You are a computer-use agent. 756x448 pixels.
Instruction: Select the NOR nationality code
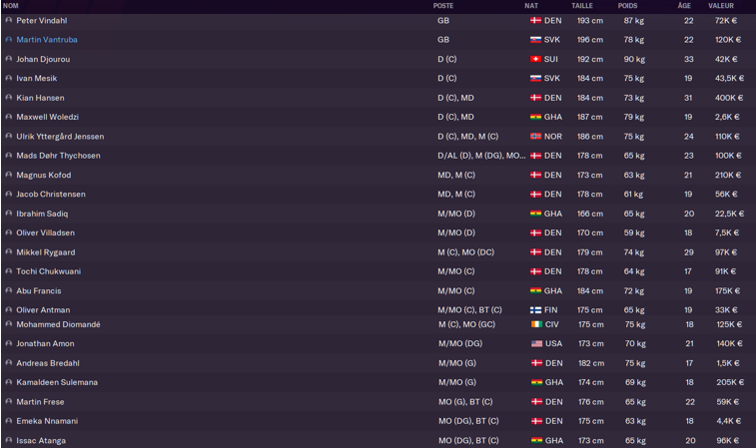(553, 137)
